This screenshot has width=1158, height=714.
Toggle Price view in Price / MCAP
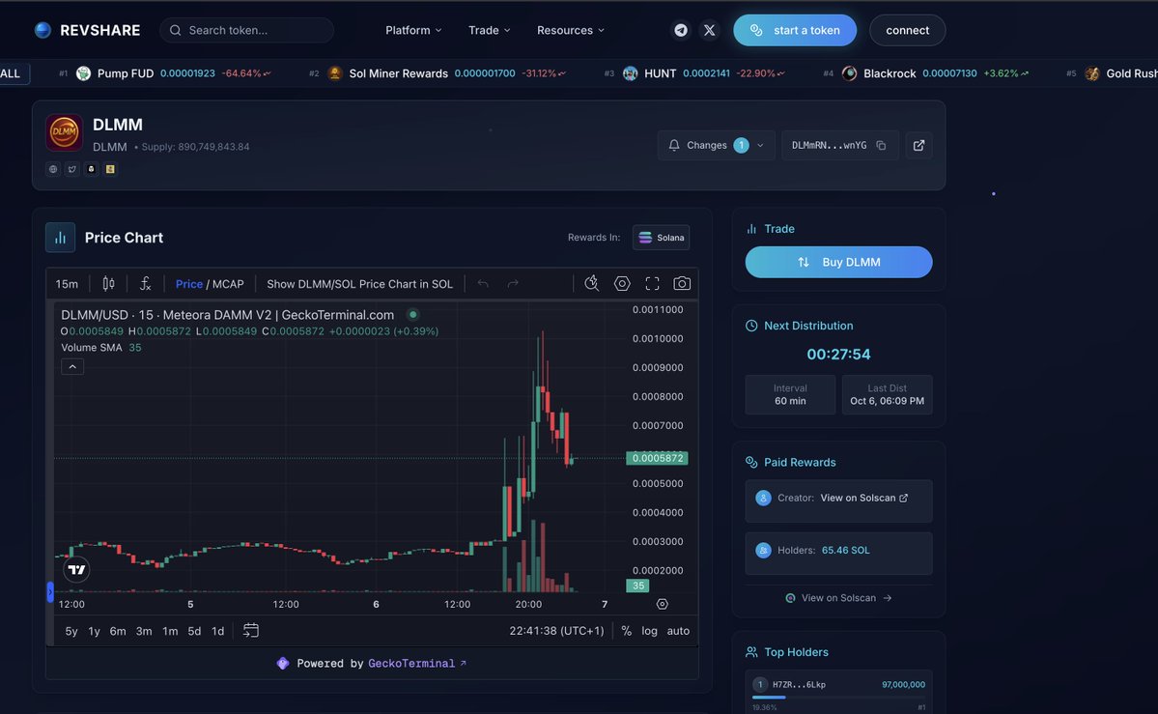(x=189, y=284)
